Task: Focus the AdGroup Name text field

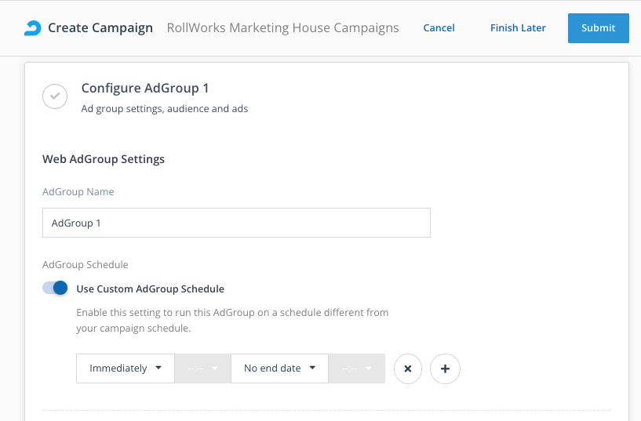Action: pyautogui.click(x=236, y=223)
